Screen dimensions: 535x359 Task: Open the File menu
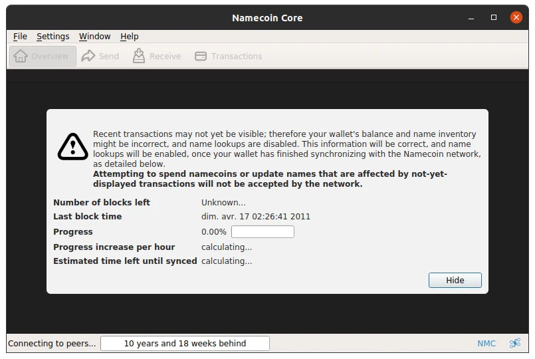tap(20, 36)
